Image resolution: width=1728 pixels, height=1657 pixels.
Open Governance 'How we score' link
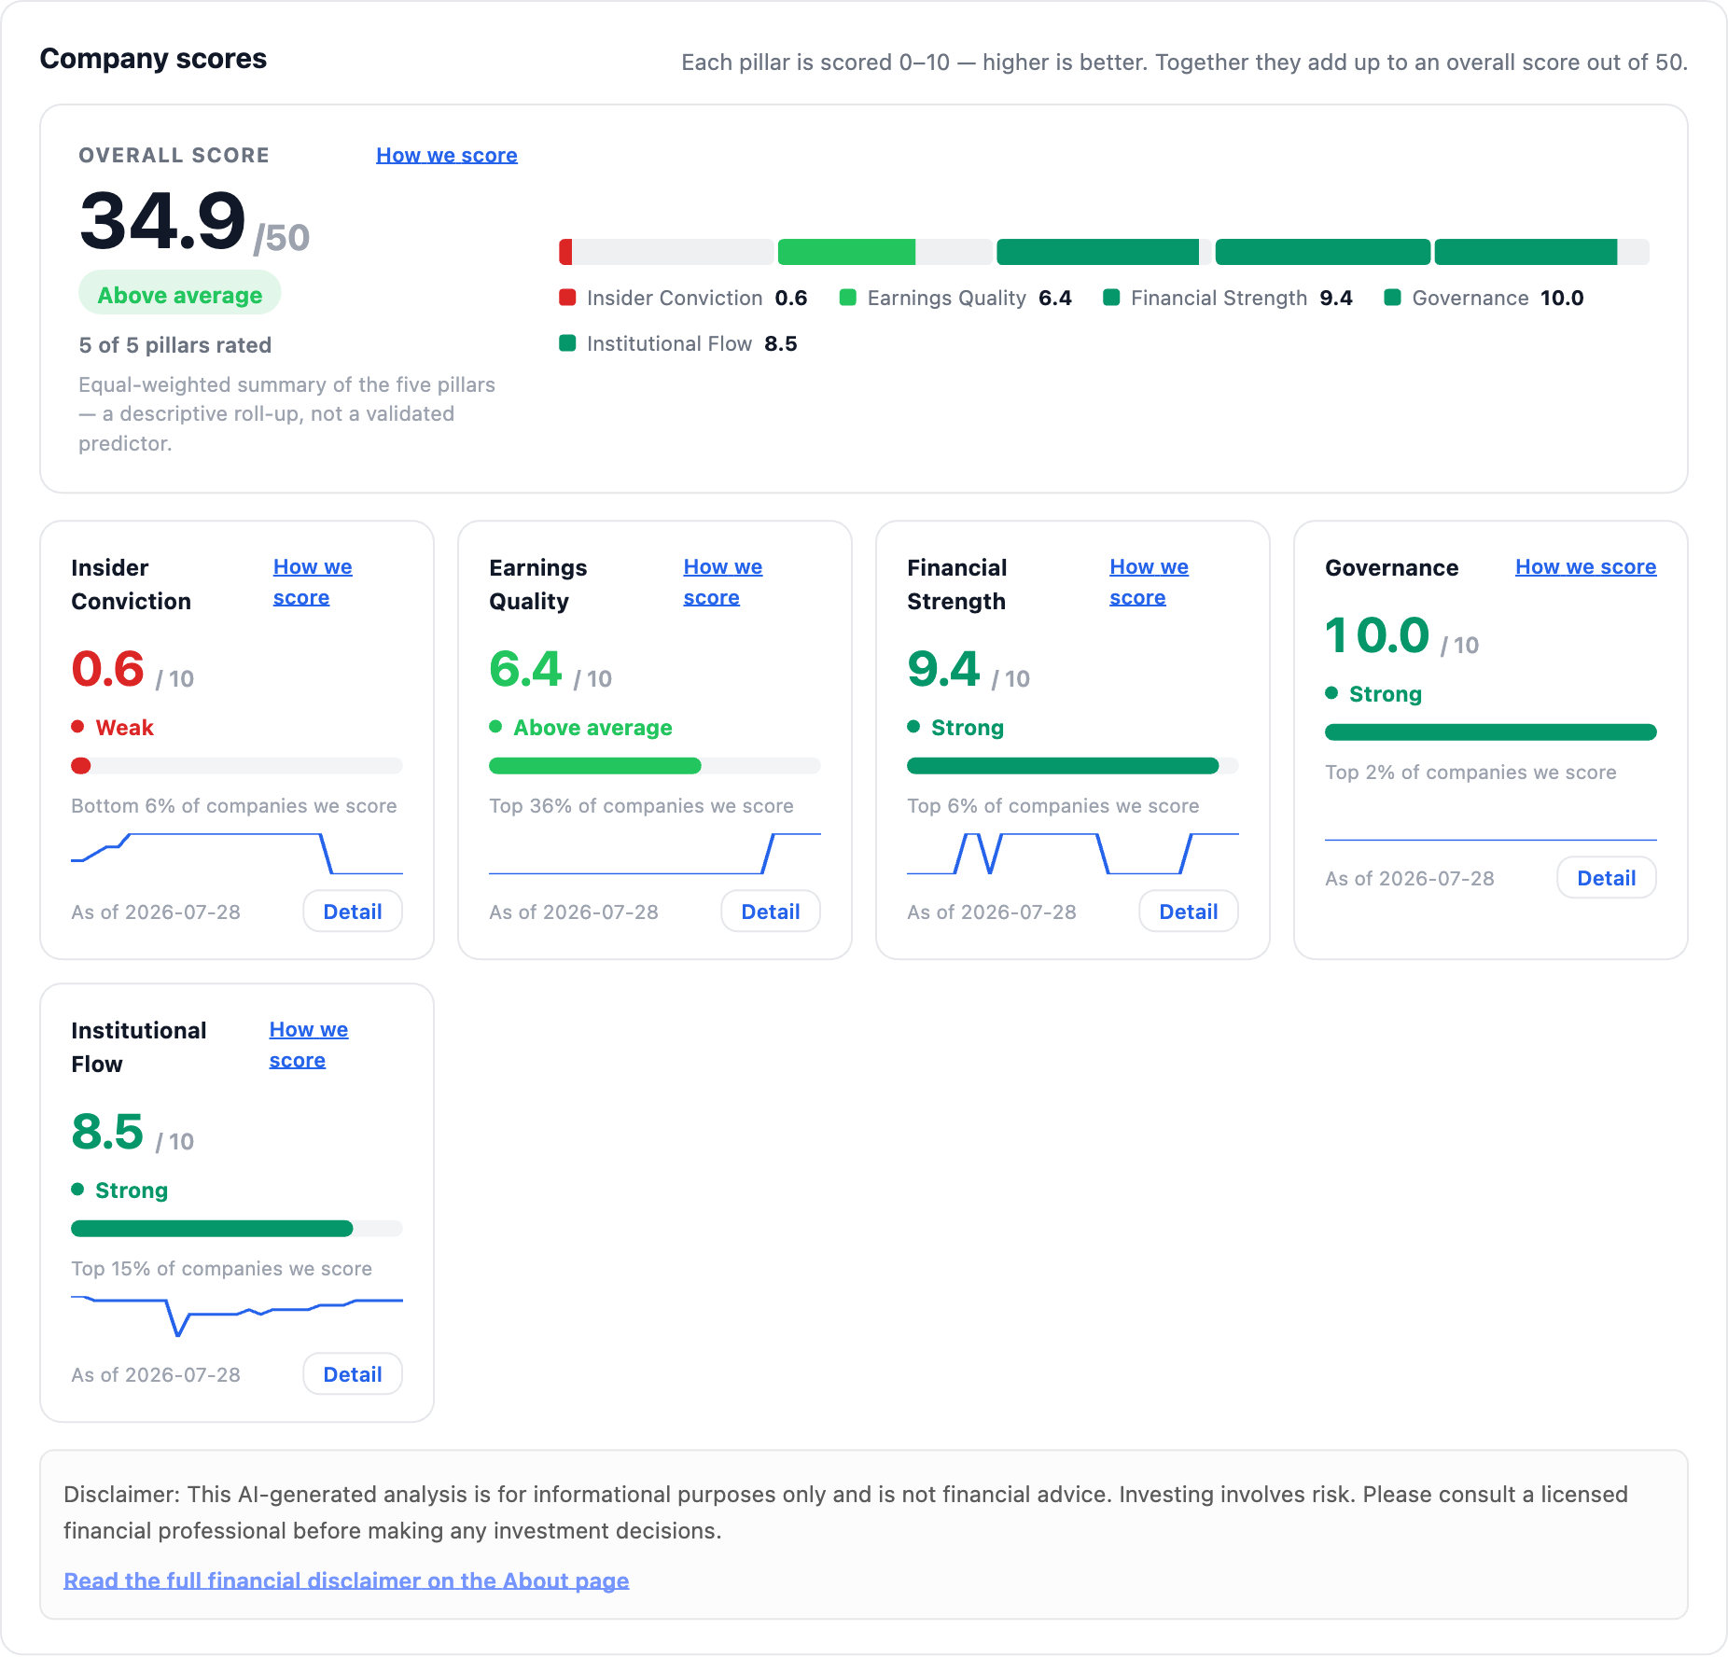1585,566
